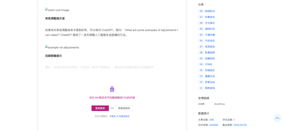Click the 友情链接 sidebar heading
This screenshot has width=285, height=131.
[203, 98]
